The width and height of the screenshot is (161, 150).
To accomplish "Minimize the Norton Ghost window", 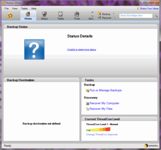I will (142, 2).
